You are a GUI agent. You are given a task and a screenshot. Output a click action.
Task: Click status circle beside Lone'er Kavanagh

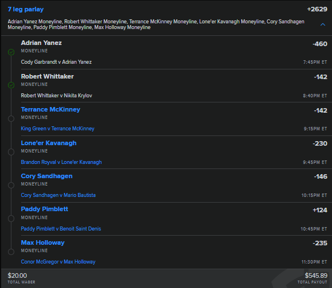coord(11,152)
